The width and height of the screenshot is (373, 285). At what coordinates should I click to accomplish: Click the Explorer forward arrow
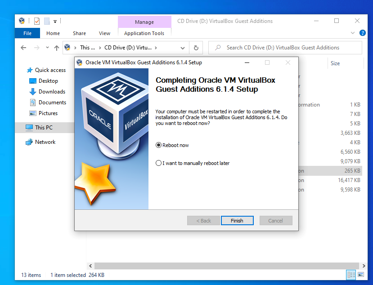pos(36,48)
